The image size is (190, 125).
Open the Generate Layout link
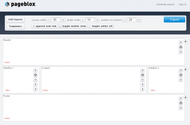pos(165,4)
